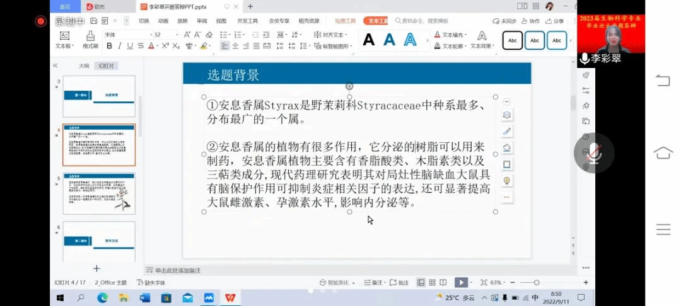Underline the selected text

[x=130, y=46]
